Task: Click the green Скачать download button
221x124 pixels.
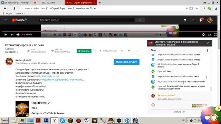Action: tap(84, 51)
